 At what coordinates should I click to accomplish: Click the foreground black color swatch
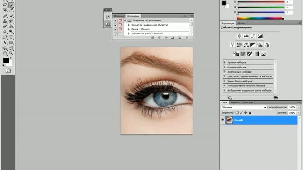click(x=6, y=60)
